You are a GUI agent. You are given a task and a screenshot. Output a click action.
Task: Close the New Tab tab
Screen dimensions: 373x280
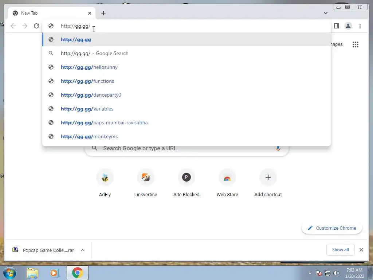[90, 13]
